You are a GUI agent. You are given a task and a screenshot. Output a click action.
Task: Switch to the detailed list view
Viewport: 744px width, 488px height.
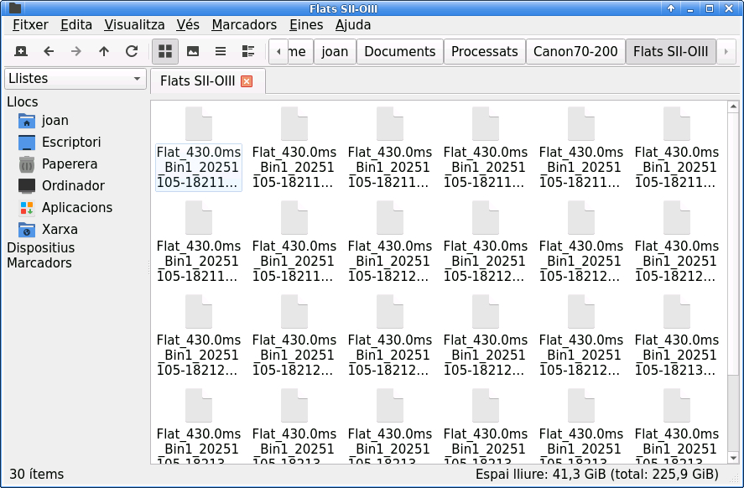click(x=248, y=51)
